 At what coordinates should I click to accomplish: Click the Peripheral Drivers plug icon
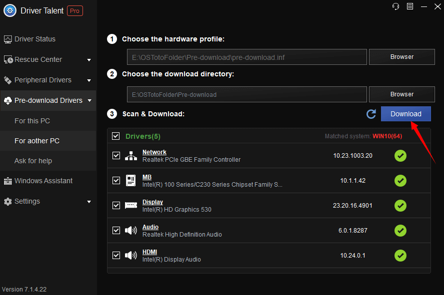point(7,80)
